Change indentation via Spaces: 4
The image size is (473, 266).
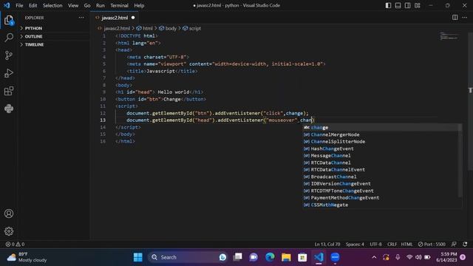[x=355, y=245]
